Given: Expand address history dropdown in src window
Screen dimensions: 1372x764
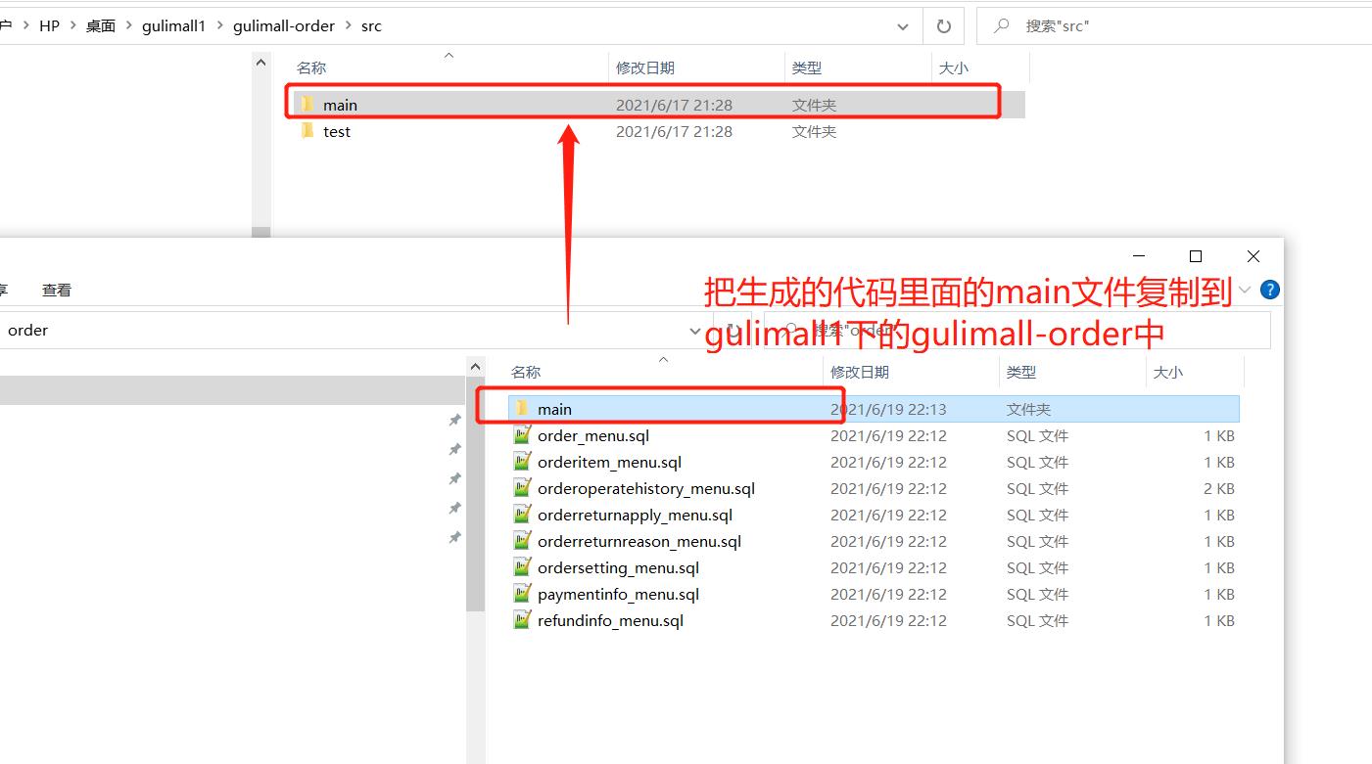Looking at the screenshot, I should click(903, 26).
